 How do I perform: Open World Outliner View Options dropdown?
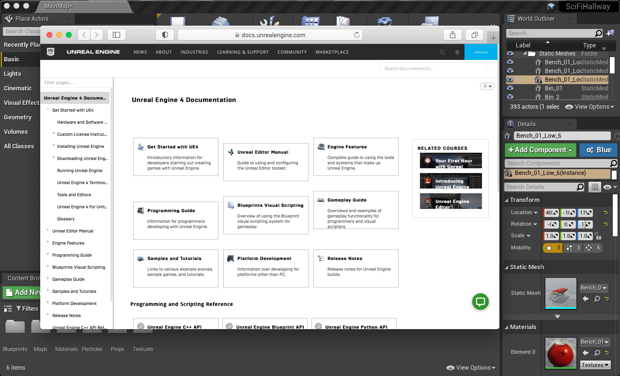click(589, 107)
